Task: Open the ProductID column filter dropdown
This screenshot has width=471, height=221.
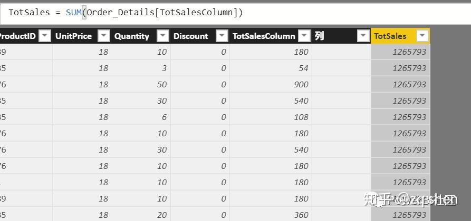Action: (x=45, y=36)
